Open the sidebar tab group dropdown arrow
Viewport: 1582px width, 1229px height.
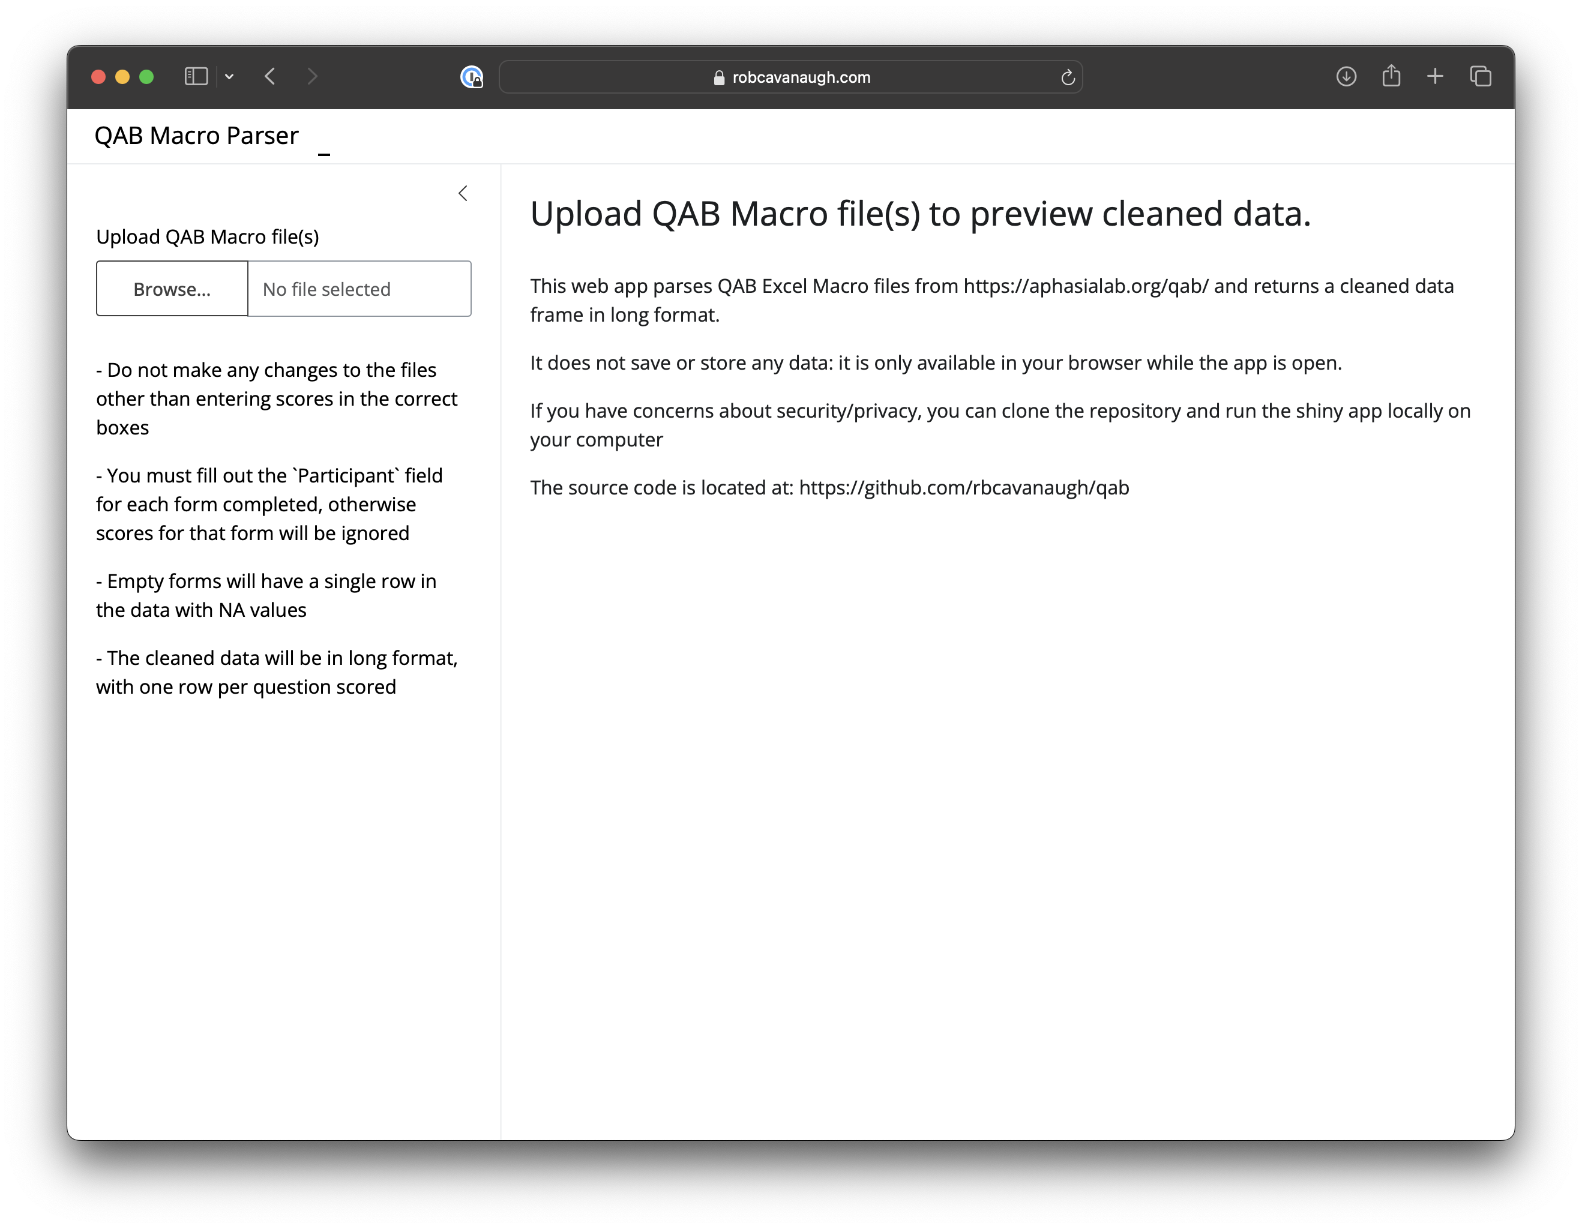tap(229, 77)
